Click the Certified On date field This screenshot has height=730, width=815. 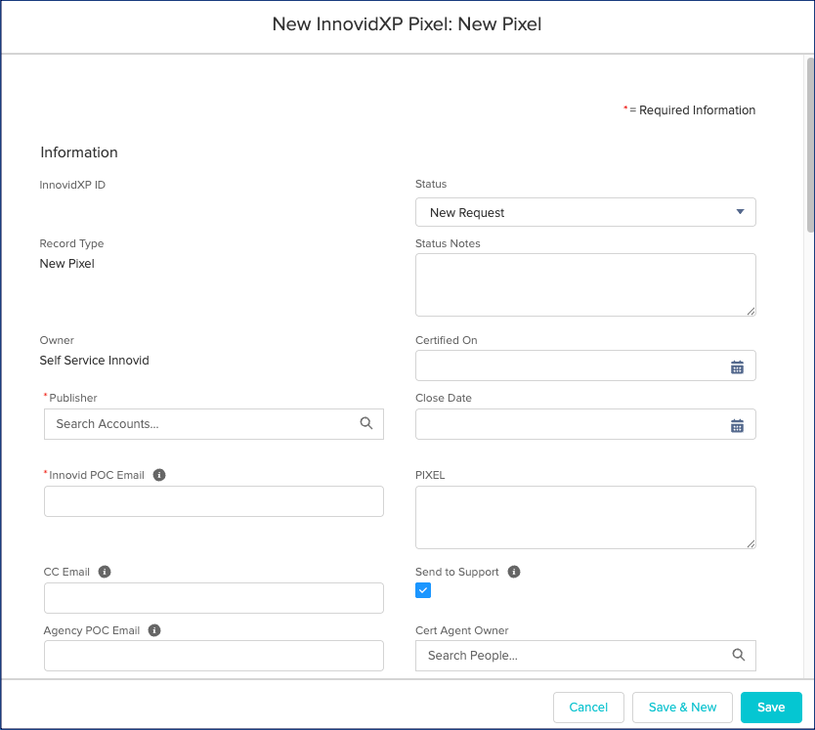585,365
